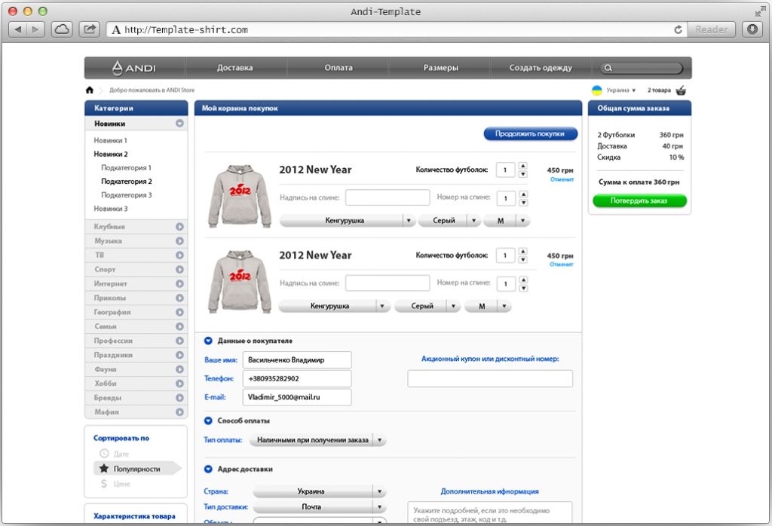Collapse the Адрес доставки section arrow
Screen dimensions: 772x526
[x=208, y=469]
